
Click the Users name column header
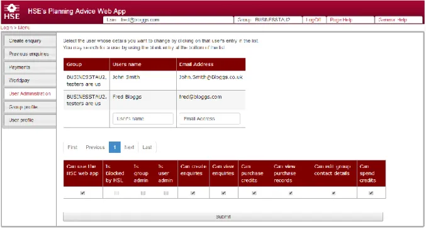(x=143, y=64)
